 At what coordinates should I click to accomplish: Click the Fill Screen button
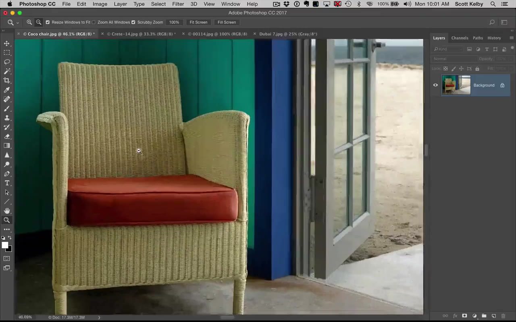click(227, 22)
